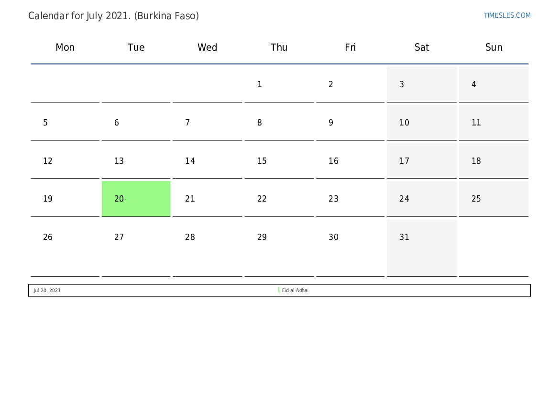Viewport: 559px width, 396px height.
Task: Select the Jul 20, 2021 legend date
Action: tap(47, 291)
